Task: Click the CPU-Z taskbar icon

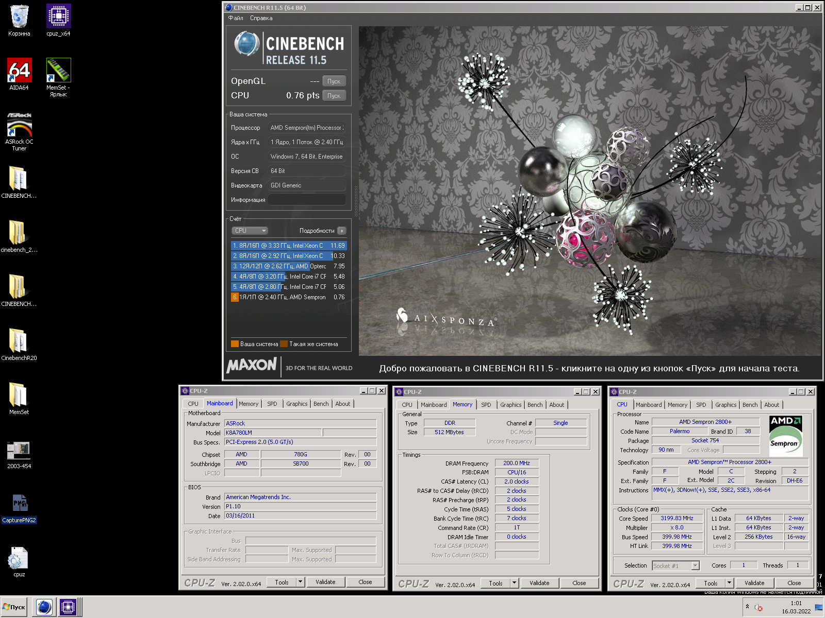Action: pos(68,607)
